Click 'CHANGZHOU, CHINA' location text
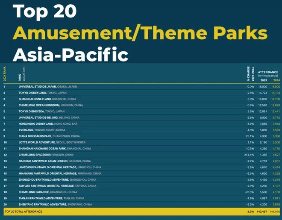This screenshot has width=282, height=220. click(x=66, y=136)
